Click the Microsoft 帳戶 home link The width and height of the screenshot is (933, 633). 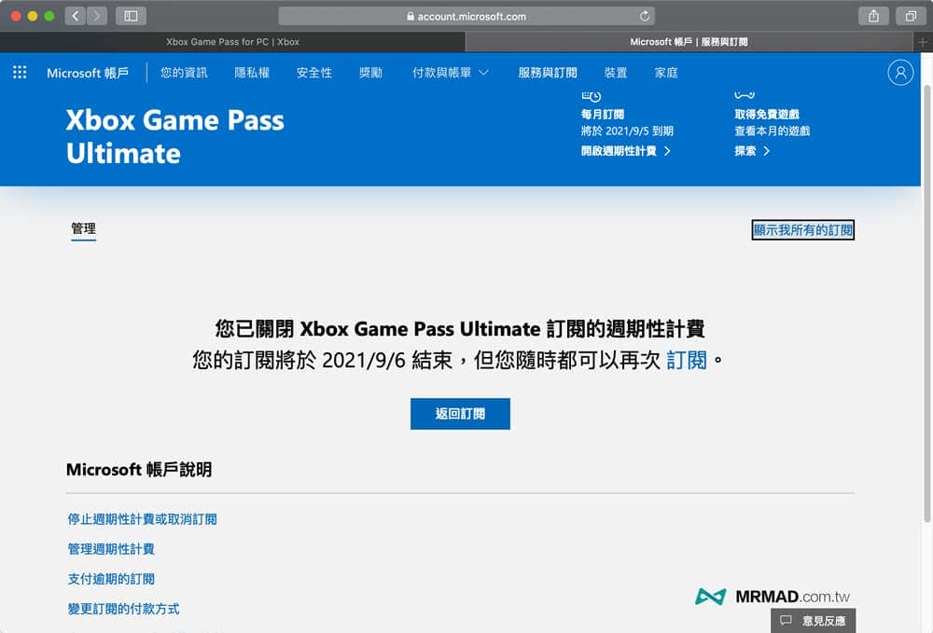(x=88, y=73)
